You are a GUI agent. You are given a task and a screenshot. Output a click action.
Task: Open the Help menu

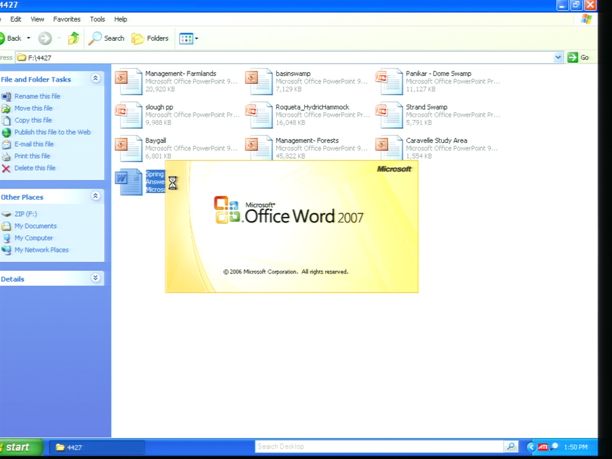120,19
